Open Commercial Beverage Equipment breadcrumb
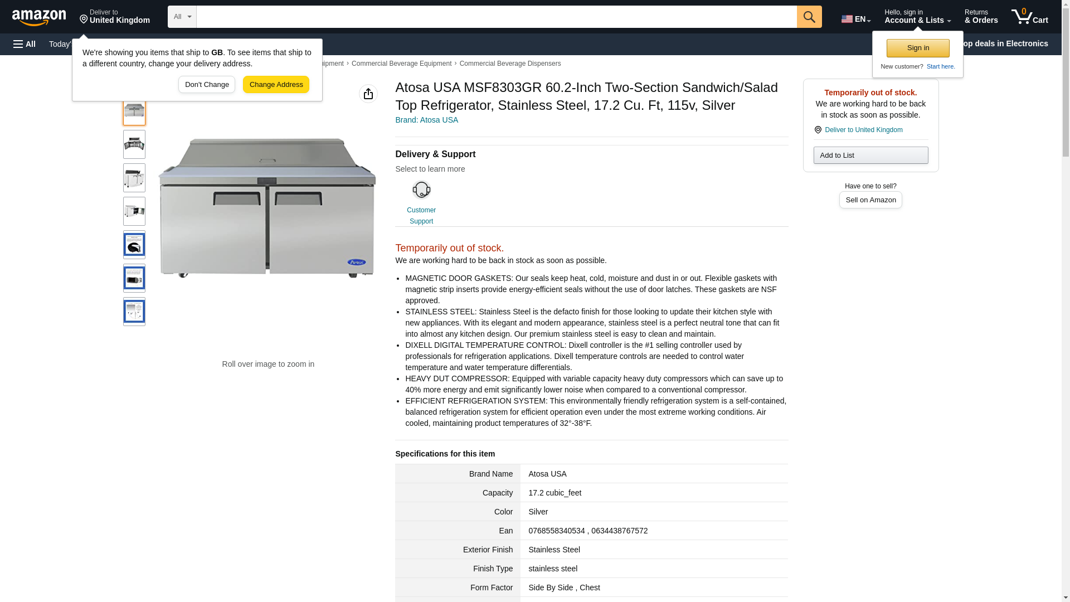 [401, 64]
